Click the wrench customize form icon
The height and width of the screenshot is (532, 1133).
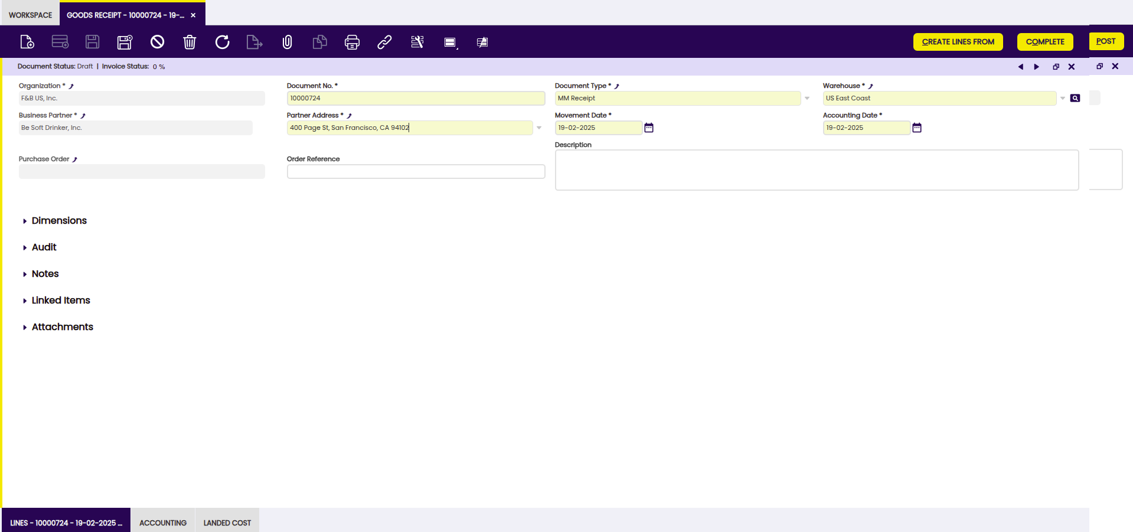[417, 42]
